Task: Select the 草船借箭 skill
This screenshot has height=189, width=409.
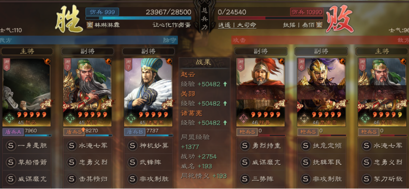Action: (x=27, y=162)
